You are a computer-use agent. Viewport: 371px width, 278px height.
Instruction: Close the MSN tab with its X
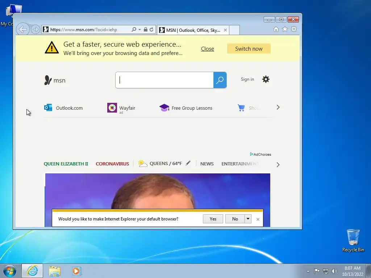point(225,30)
